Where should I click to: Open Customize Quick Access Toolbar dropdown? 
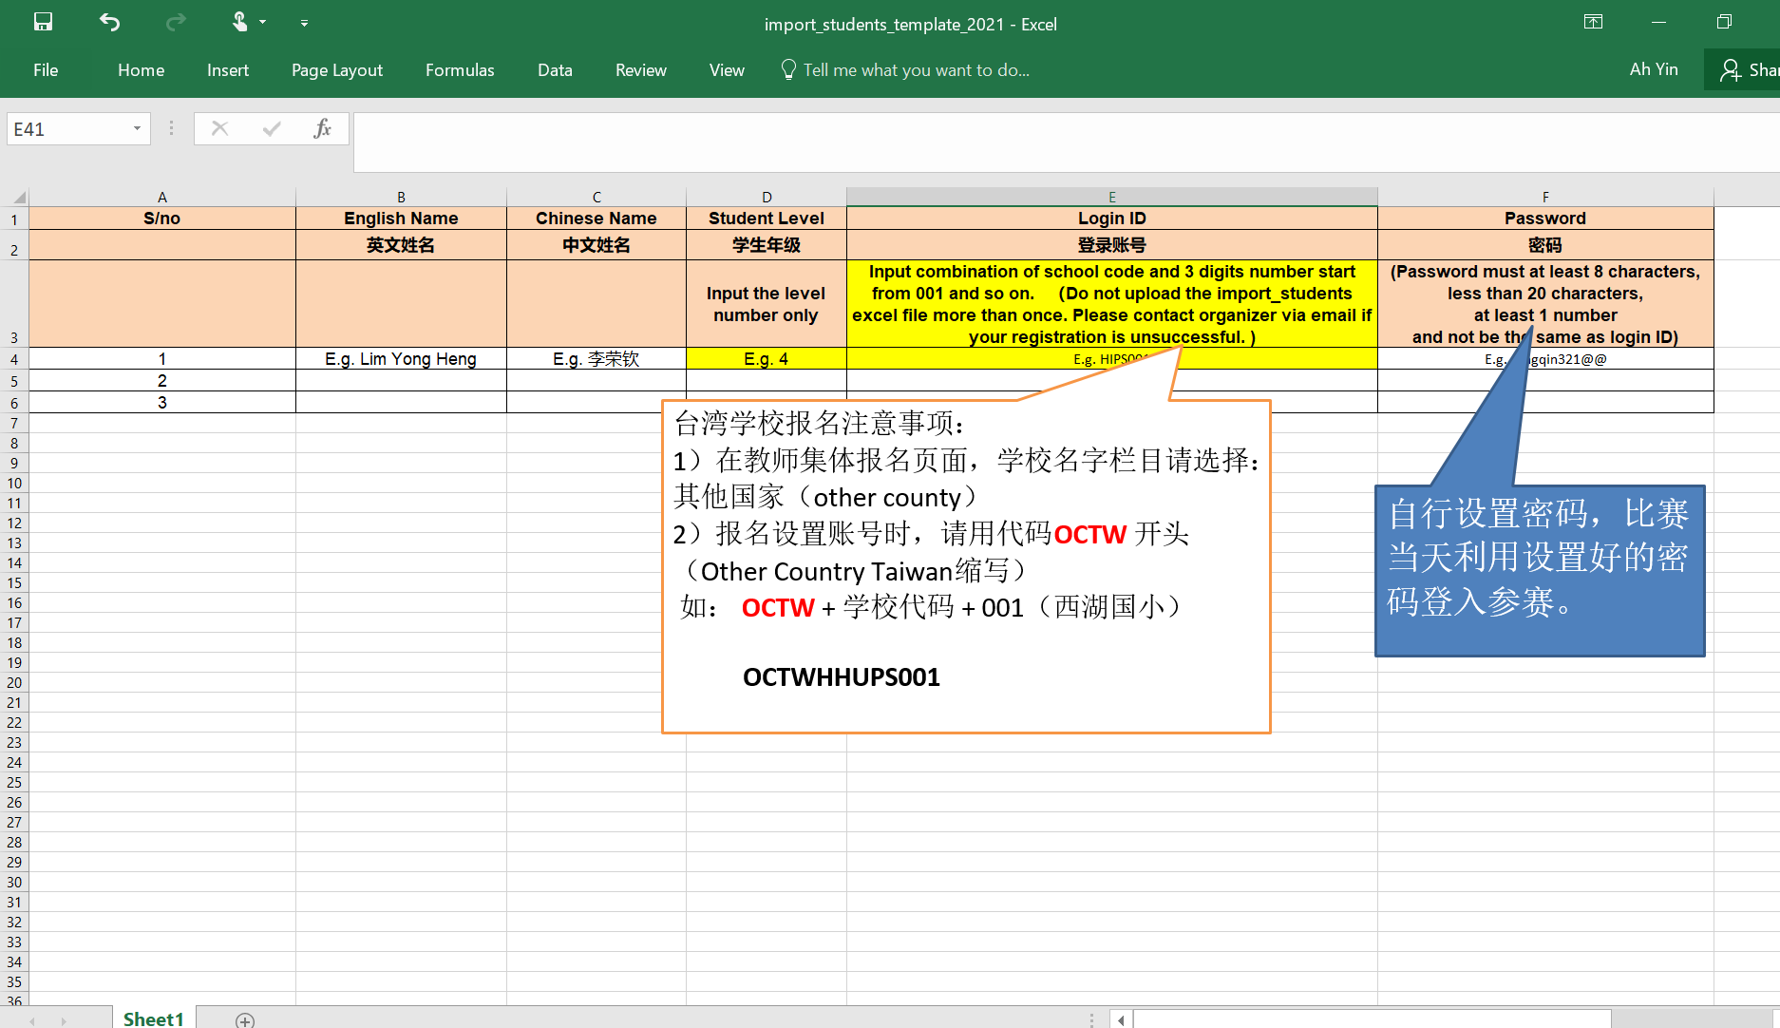coord(304,23)
